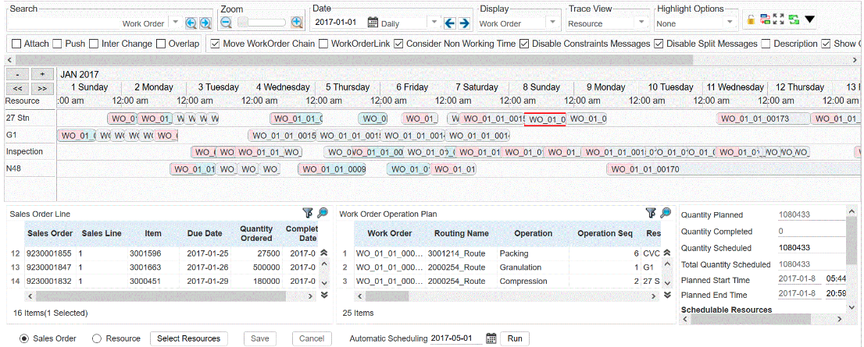
Task: Select work order WO_01_01_00170 on N48
Action: click(733, 169)
